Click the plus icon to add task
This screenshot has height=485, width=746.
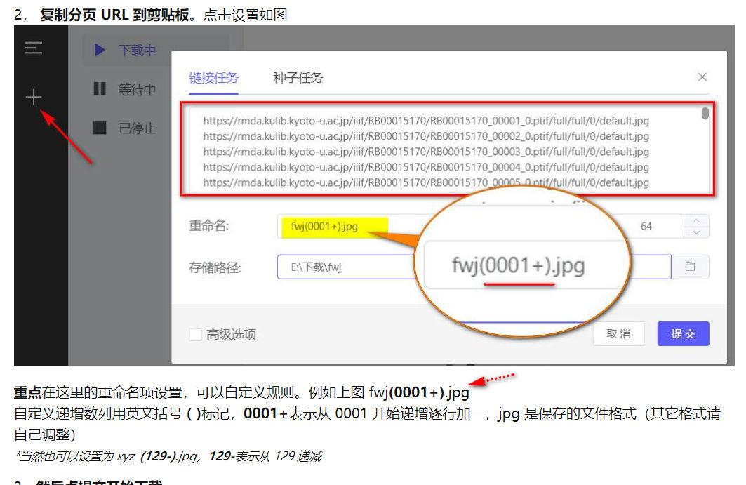point(34,97)
